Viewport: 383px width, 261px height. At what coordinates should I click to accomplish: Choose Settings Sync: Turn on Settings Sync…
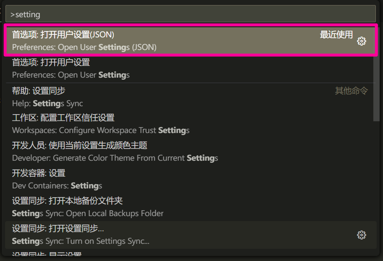pos(191,235)
